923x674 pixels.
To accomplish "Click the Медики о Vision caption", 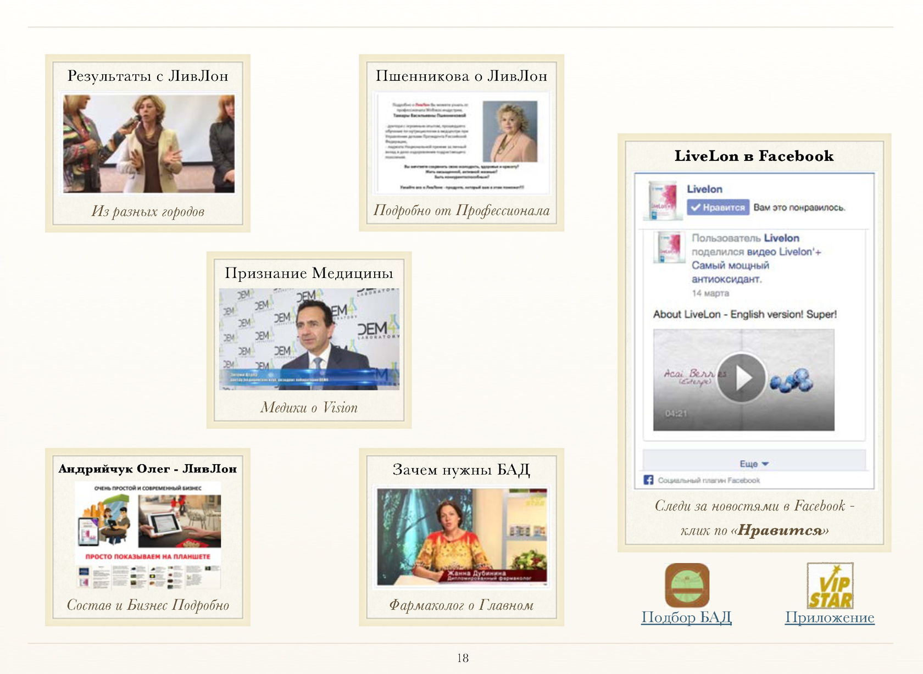I will click(x=309, y=408).
